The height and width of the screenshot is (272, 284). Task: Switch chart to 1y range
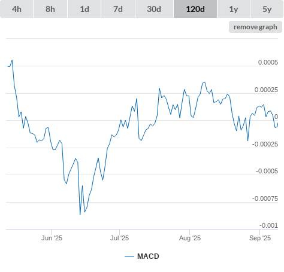(234, 9)
